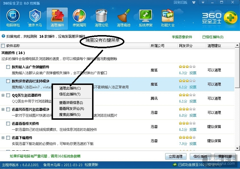Click 7.9分 rating score
The width and height of the screenshot is (240, 169).
coord(183,144)
